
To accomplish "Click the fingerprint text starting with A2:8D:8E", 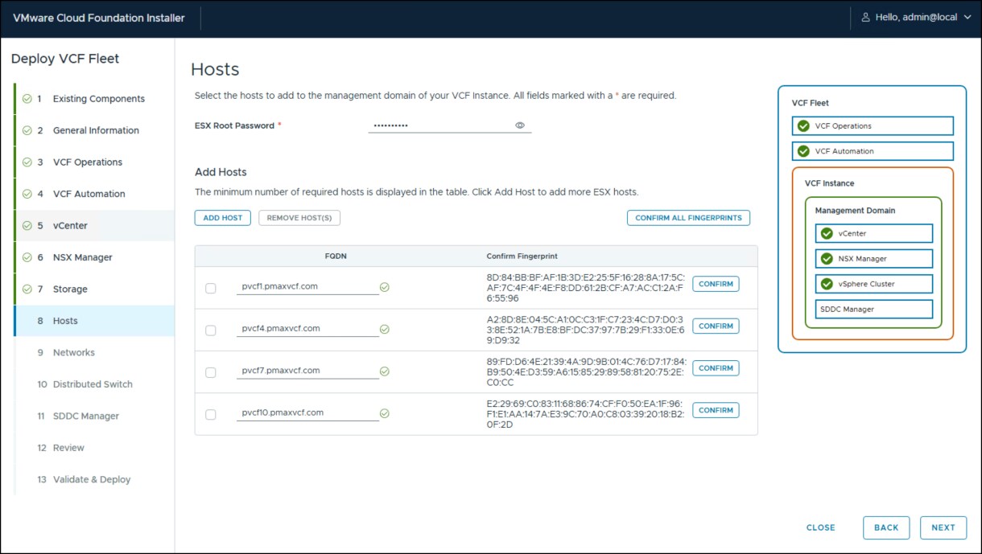I will tap(586, 330).
